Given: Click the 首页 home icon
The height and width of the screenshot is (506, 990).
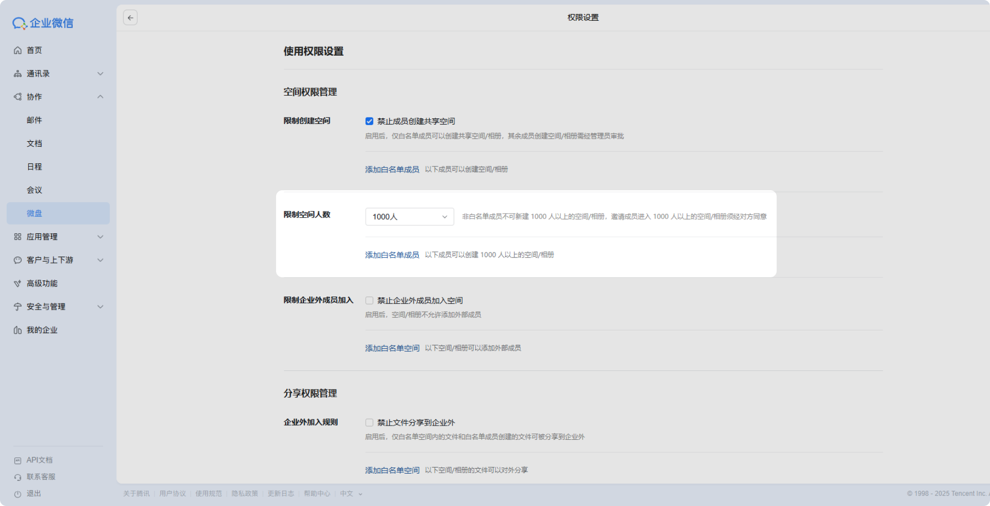Looking at the screenshot, I should click(18, 50).
